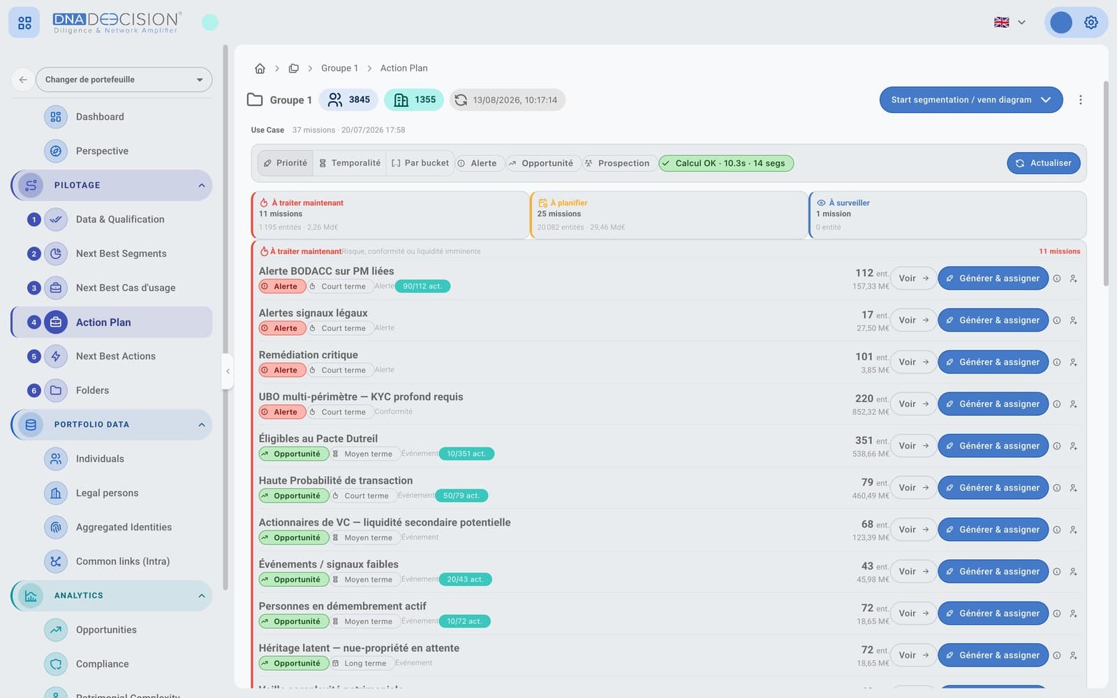
Task: Click the Next Best Segments pie icon
Action: point(56,253)
